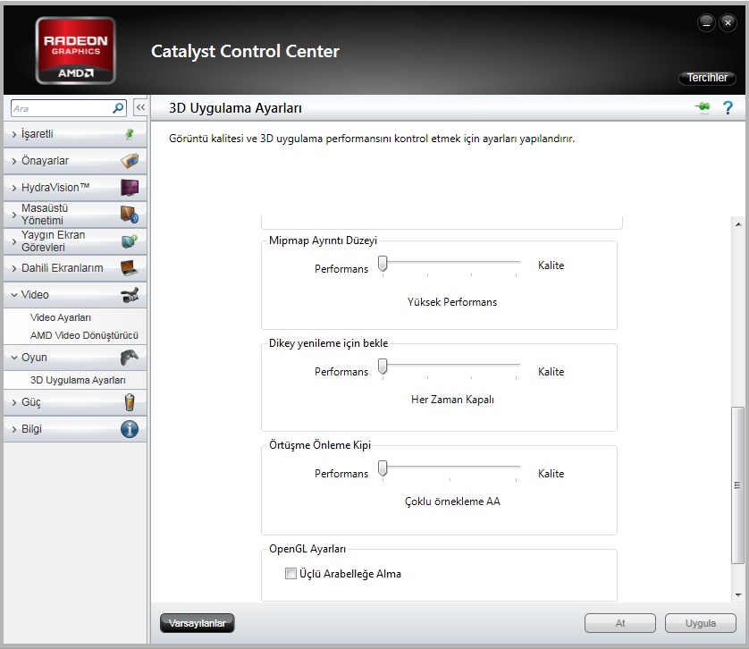Click the Yaygın Ekran Görevleri icon

[130, 240]
